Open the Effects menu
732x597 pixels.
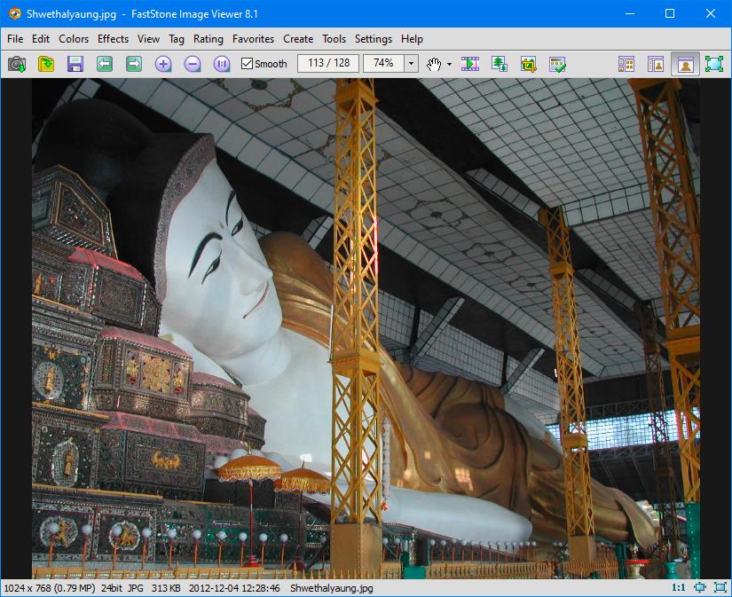coord(113,39)
